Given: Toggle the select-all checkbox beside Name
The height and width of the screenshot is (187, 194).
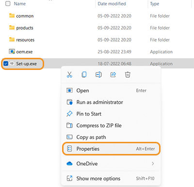Looking at the screenshot, I should tap(8, 3).
